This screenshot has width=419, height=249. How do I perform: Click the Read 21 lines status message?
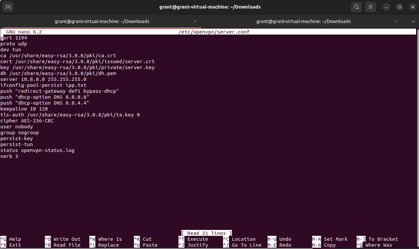pos(206,233)
